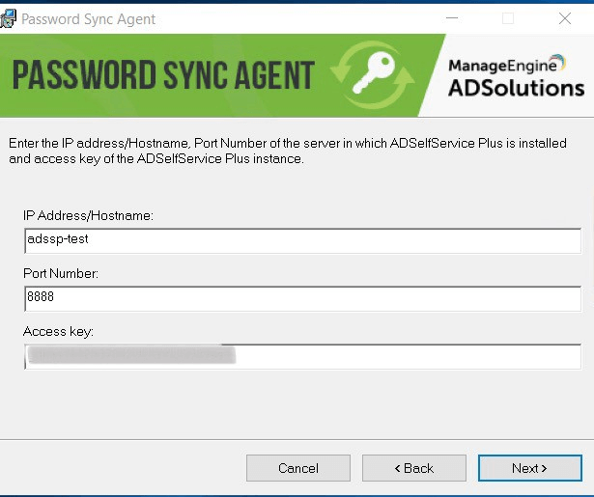
Task: Focus the IP Address/Hostname input field
Action: [x=302, y=241]
